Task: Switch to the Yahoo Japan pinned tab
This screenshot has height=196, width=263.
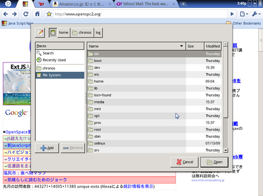Action: (42, 4)
